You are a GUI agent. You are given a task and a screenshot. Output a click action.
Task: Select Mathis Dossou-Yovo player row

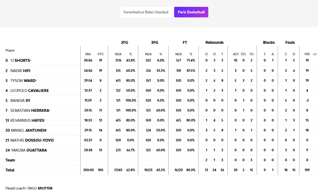pos(32,140)
